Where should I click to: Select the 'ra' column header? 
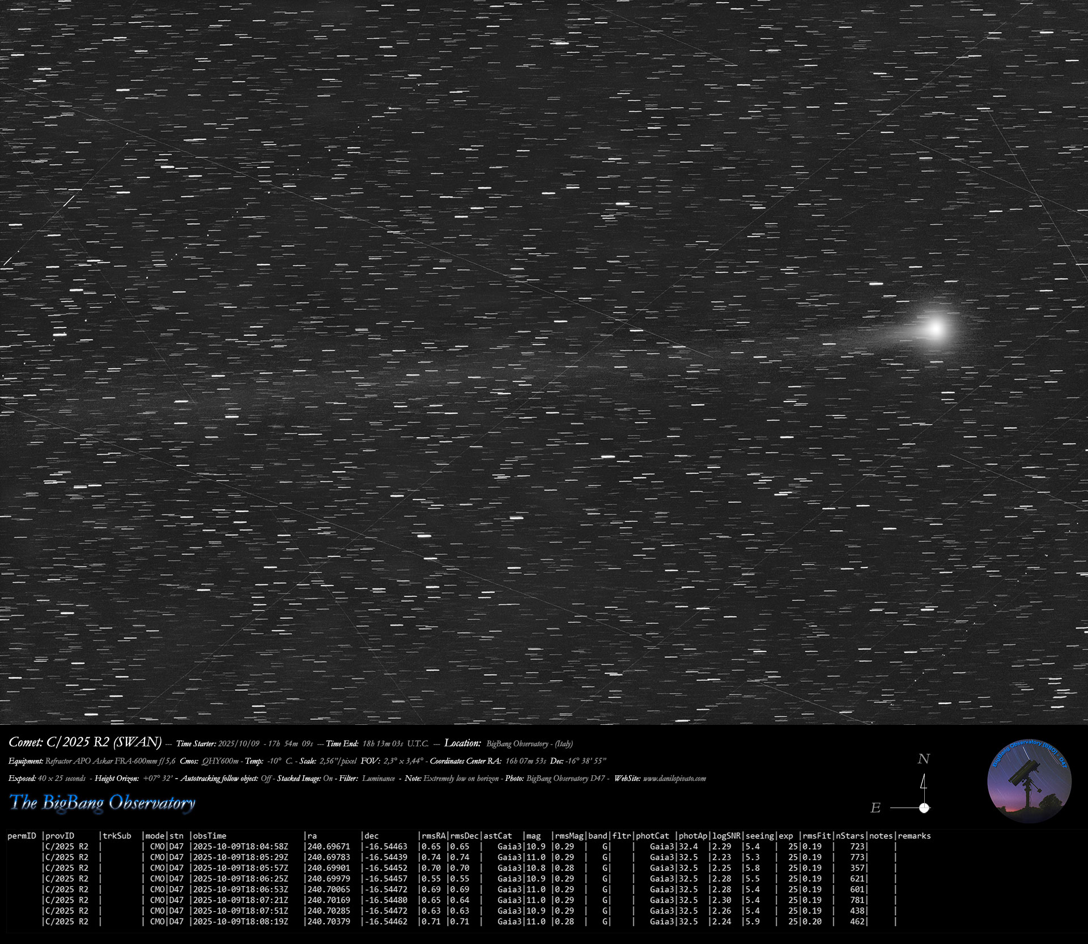312,836
